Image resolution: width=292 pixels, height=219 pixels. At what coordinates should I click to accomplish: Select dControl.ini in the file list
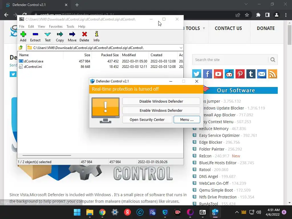pyautogui.click(x=33, y=67)
